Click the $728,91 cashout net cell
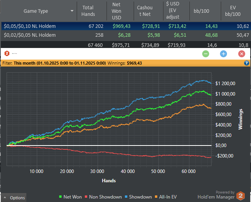Viewport: 251px width, 202px height. point(151,26)
